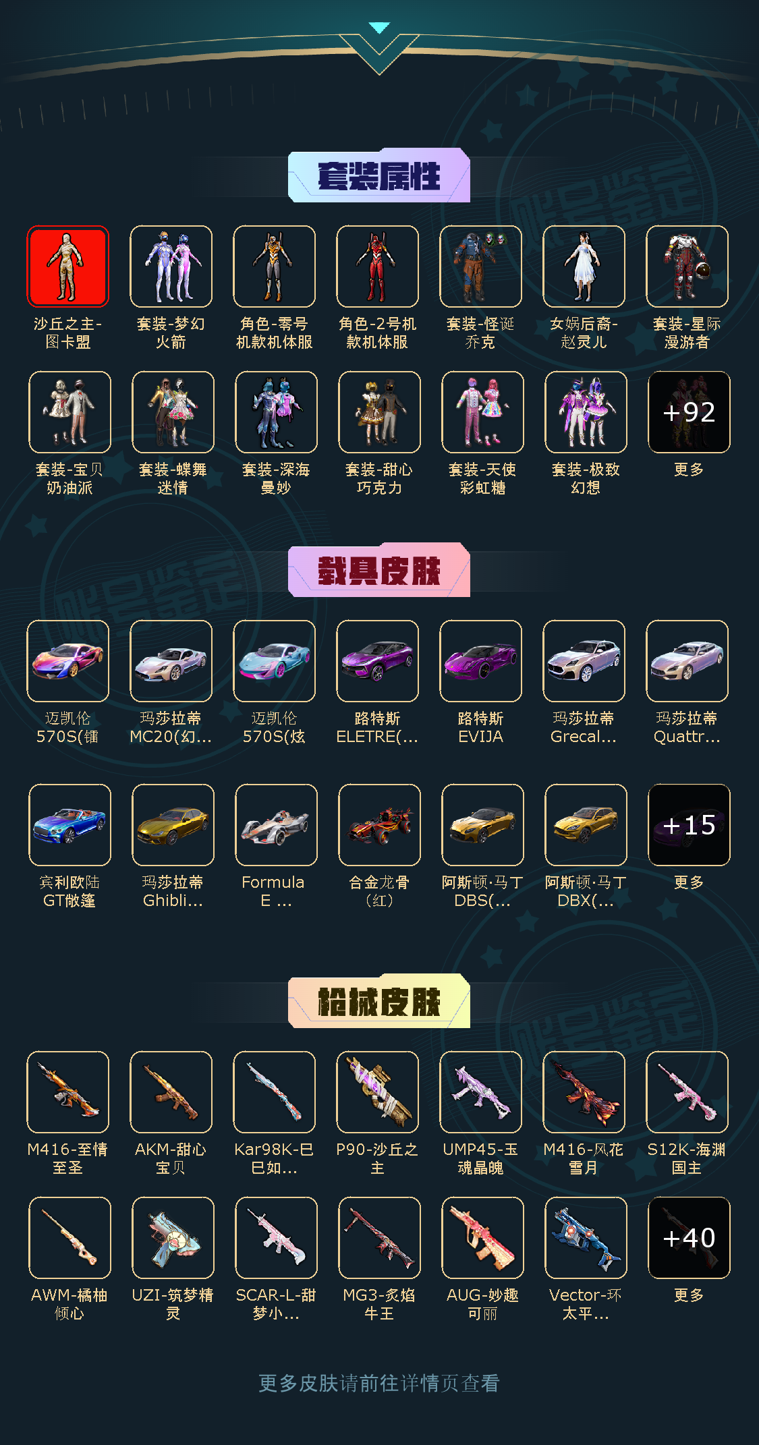Click the 载具皮肤 section header
The width and height of the screenshot is (759, 1445).
(x=379, y=570)
